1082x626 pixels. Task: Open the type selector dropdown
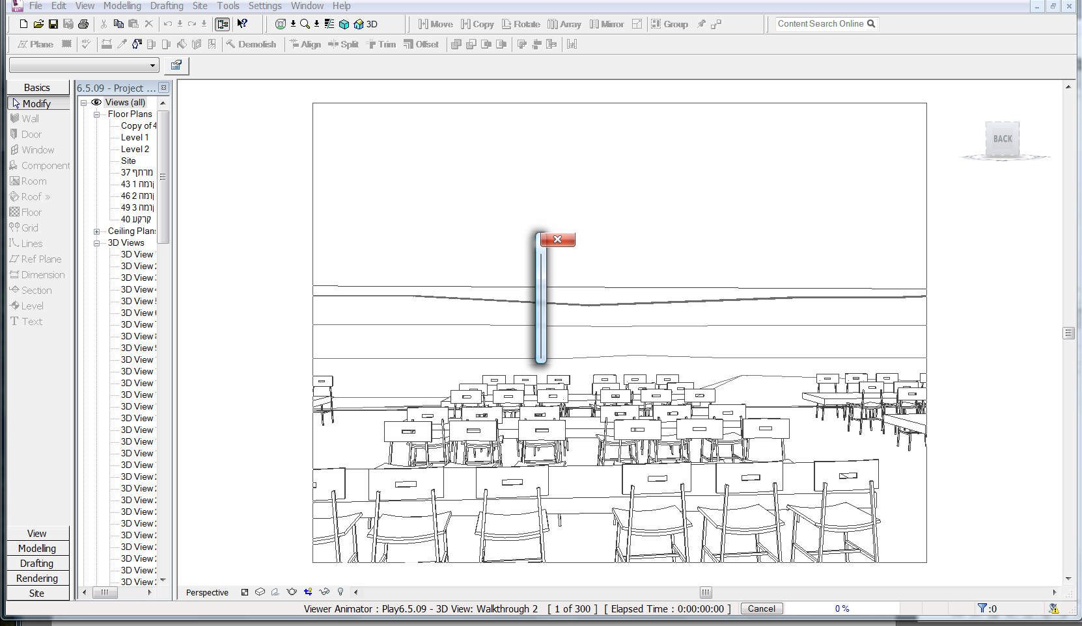(x=152, y=65)
